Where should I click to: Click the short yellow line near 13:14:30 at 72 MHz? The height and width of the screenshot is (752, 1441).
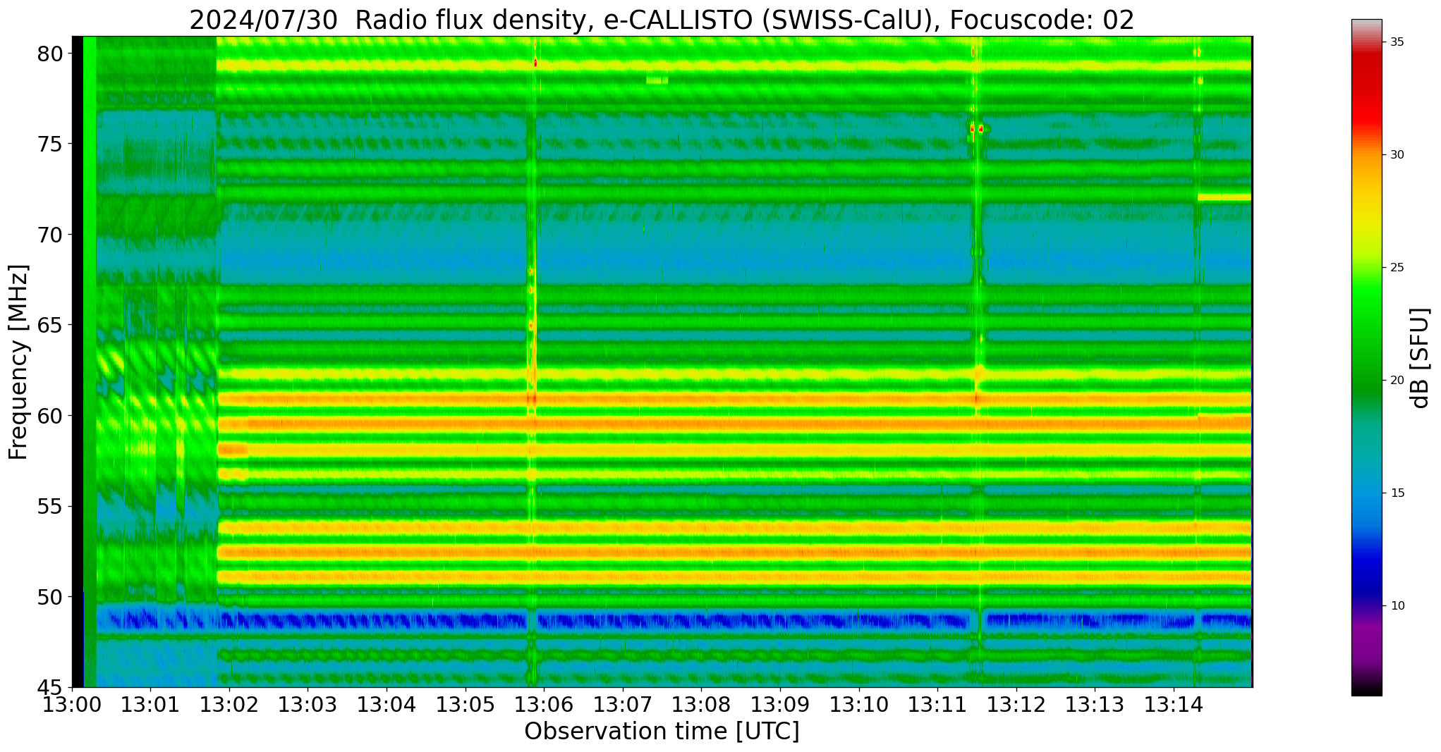[1224, 197]
